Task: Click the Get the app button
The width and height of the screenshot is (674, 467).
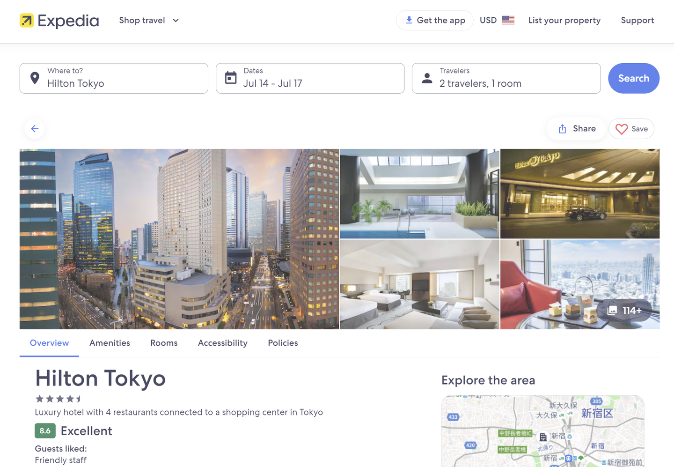Action: [x=435, y=20]
